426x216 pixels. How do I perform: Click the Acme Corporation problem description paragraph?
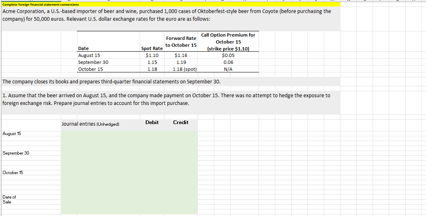(171, 19)
